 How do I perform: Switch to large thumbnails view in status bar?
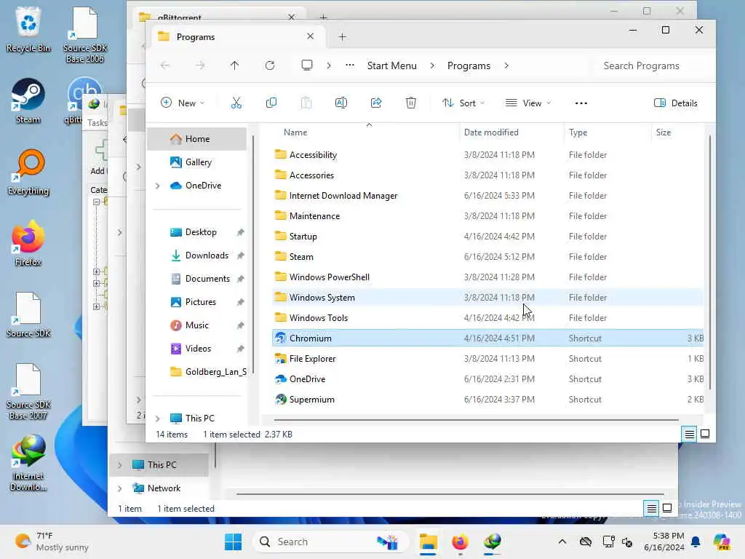click(x=705, y=434)
